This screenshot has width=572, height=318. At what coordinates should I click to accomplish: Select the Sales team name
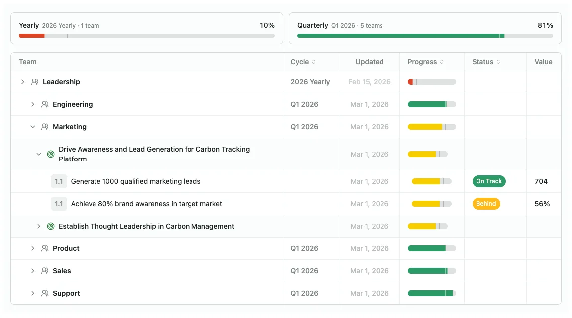pos(62,271)
